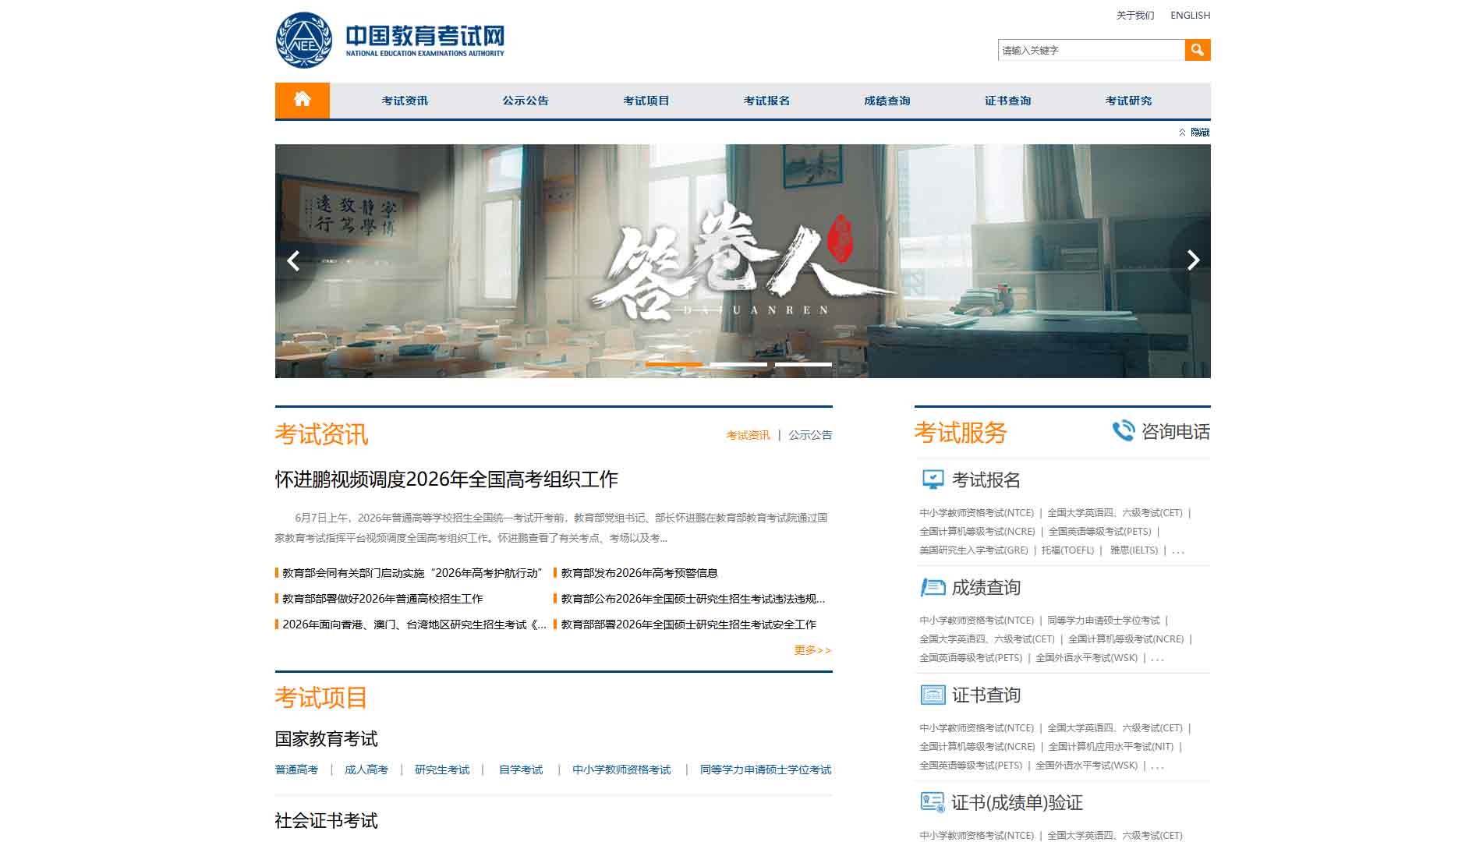Click 更多>> under the news list

click(813, 650)
